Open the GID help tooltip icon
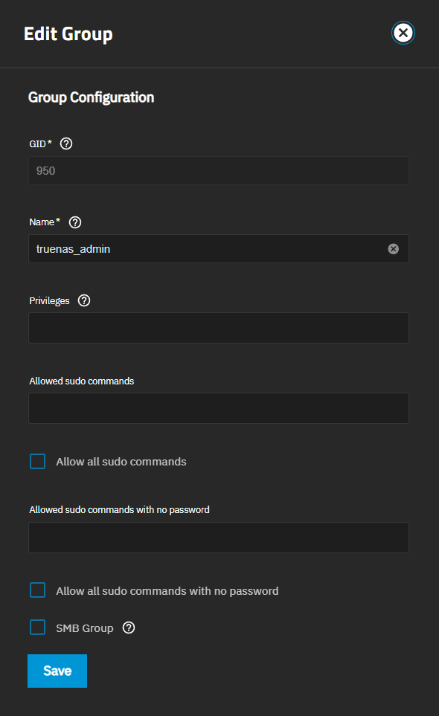The height and width of the screenshot is (716, 439). tap(66, 143)
